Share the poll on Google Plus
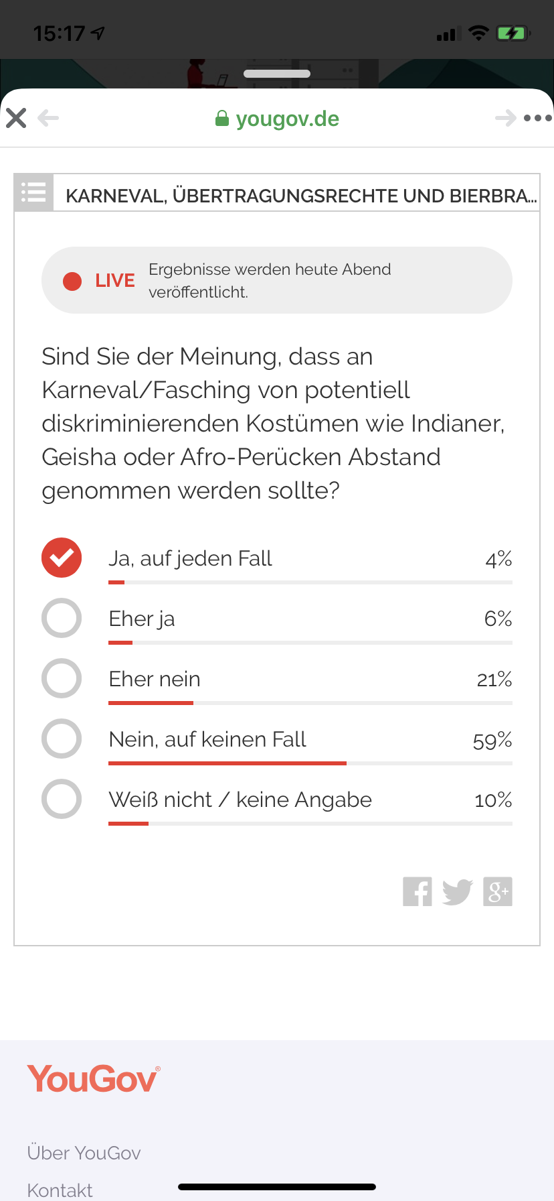This screenshot has height=1201, width=554. pyautogui.click(x=498, y=891)
